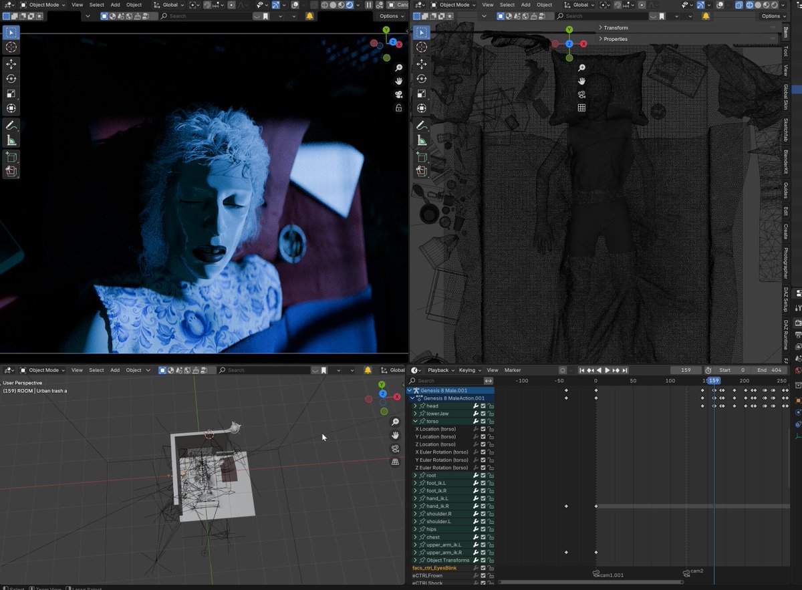802x590 pixels.
Task: Play the animation forward
Action: [x=608, y=370]
